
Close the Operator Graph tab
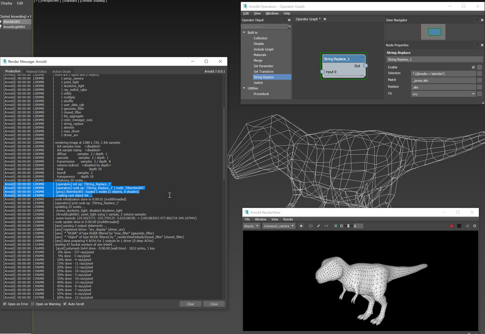pos(325,19)
